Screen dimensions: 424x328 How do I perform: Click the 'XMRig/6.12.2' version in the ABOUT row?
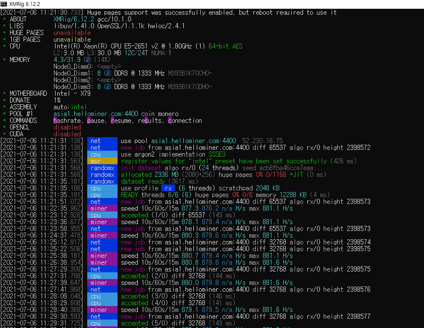[74, 19]
